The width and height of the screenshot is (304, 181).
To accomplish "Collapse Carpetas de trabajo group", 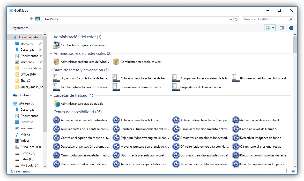I will [51, 95].
